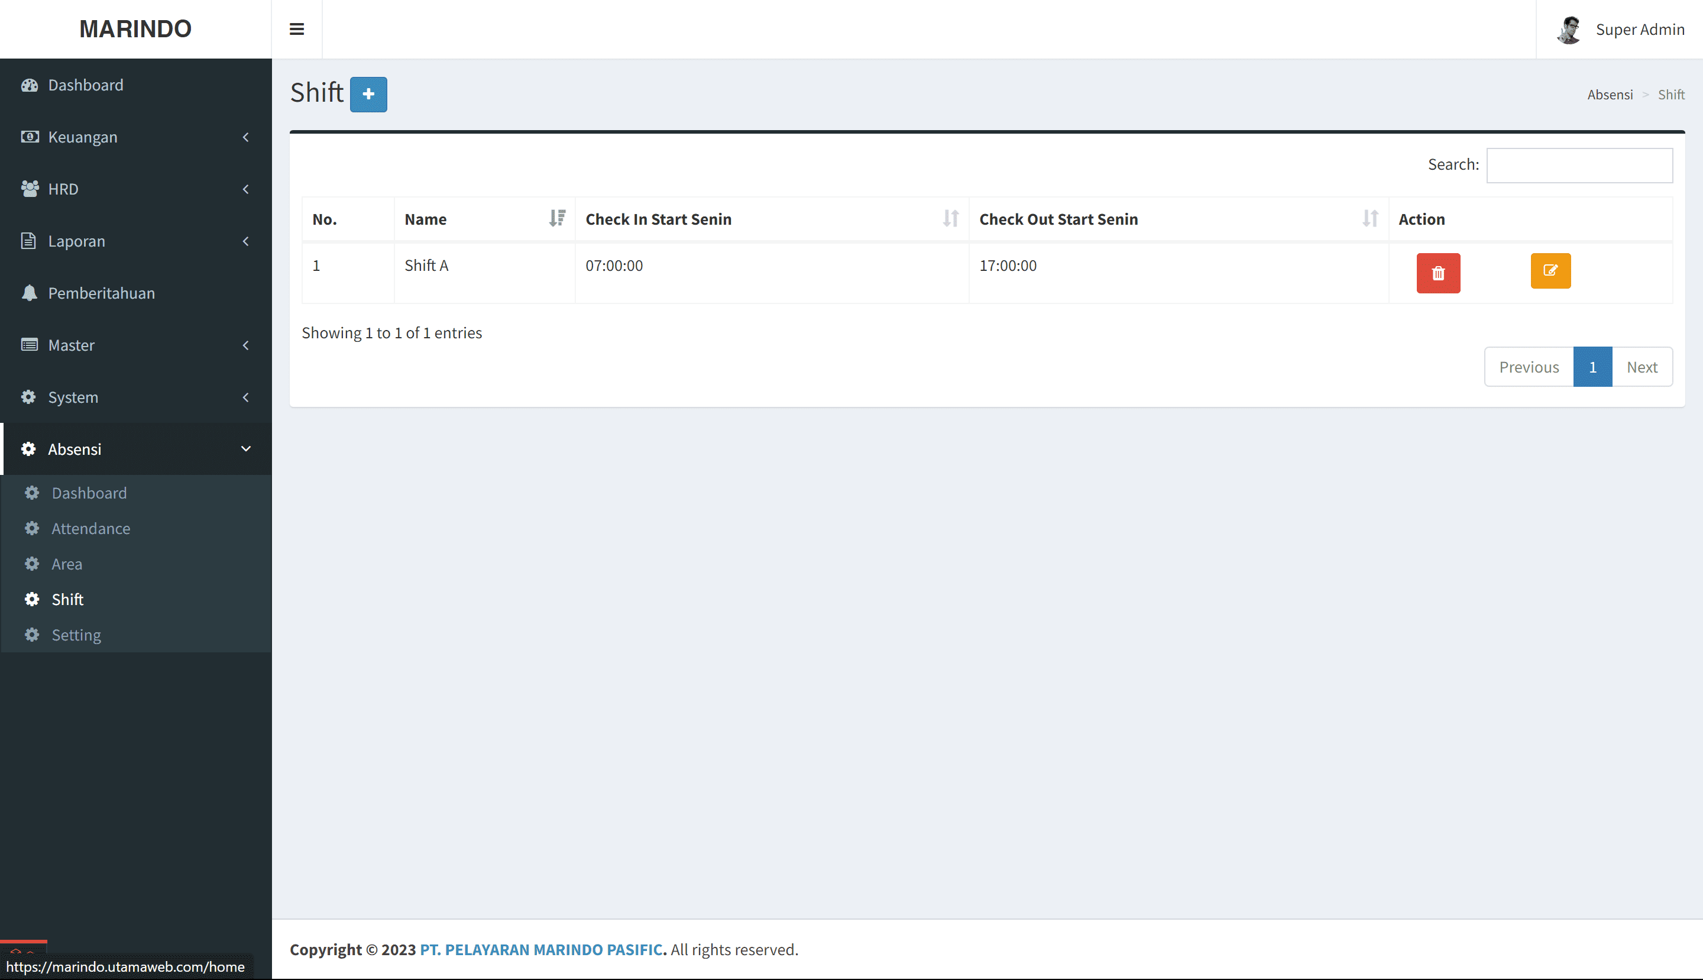The height and width of the screenshot is (980, 1703).
Task: Click the blue plus add shift button
Action: [x=368, y=94]
